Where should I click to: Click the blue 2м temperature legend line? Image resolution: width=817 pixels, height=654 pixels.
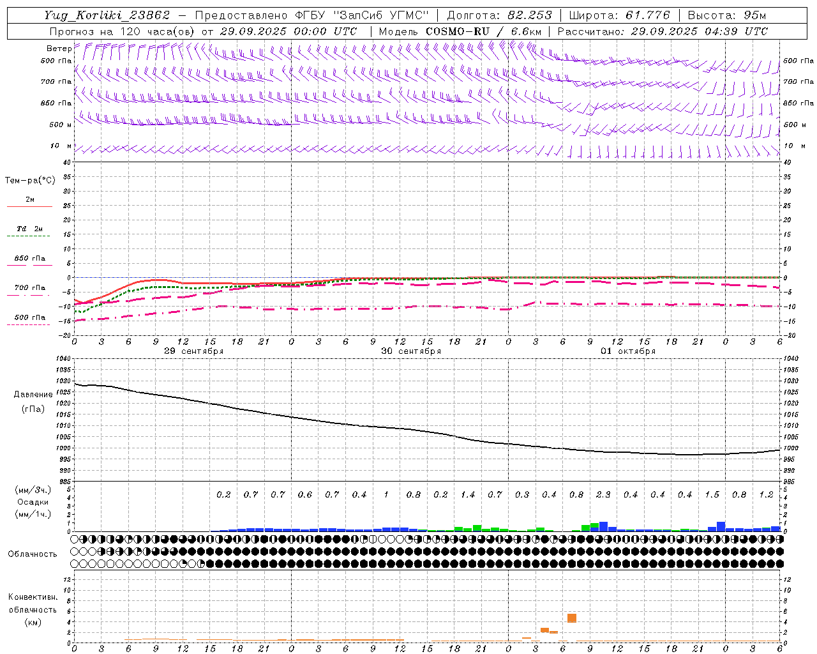coord(29,207)
